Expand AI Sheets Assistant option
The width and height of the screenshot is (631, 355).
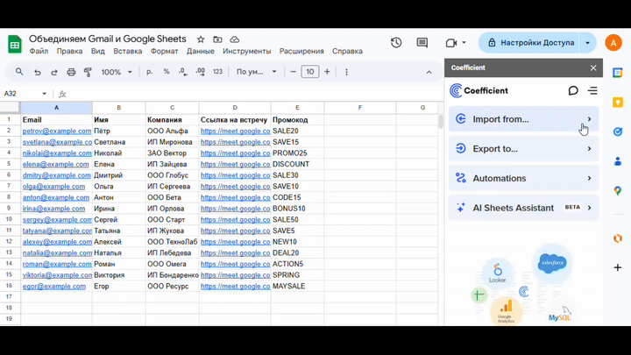point(523,208)
